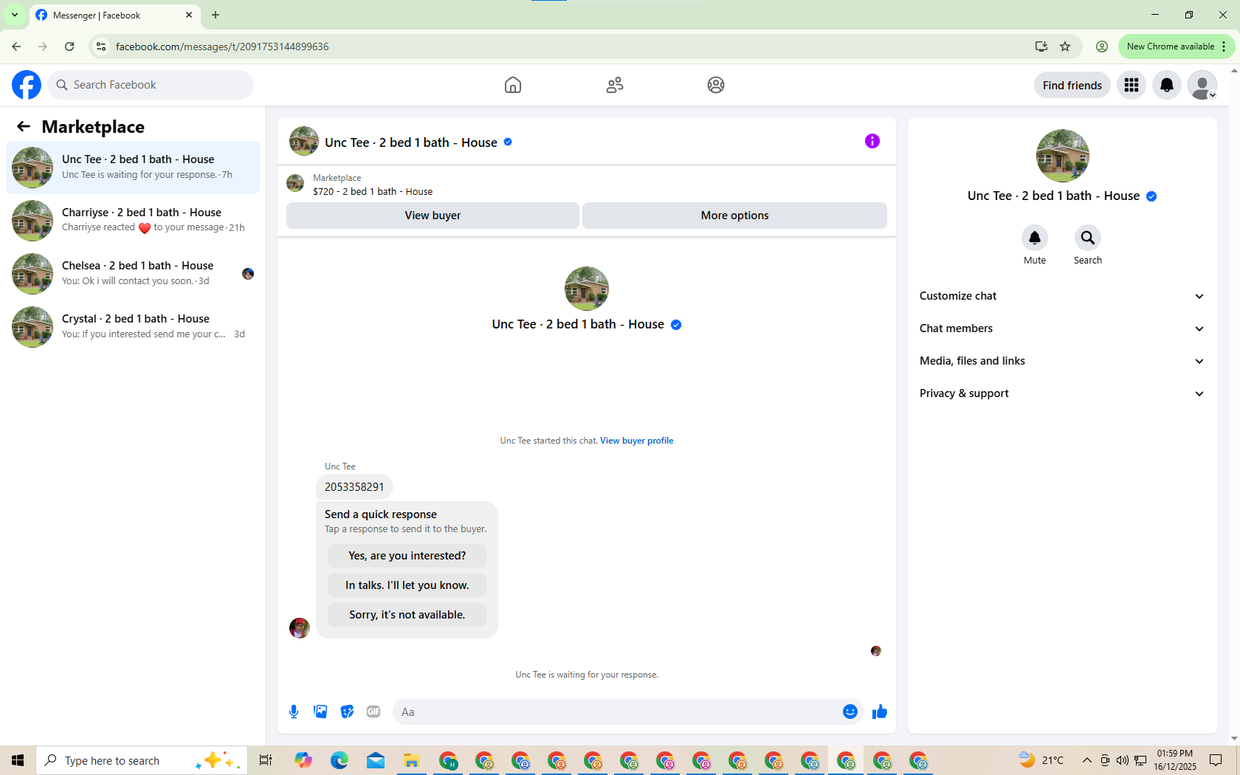Open File Explorer from taskbar
1240x775 pixels.
point(411,760)
